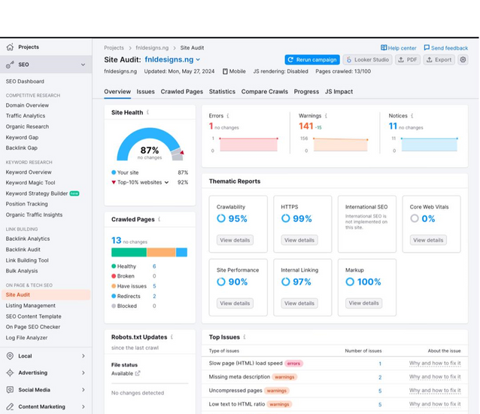
Task: Open the Compare Crawls tab
Action: [265, 92]
